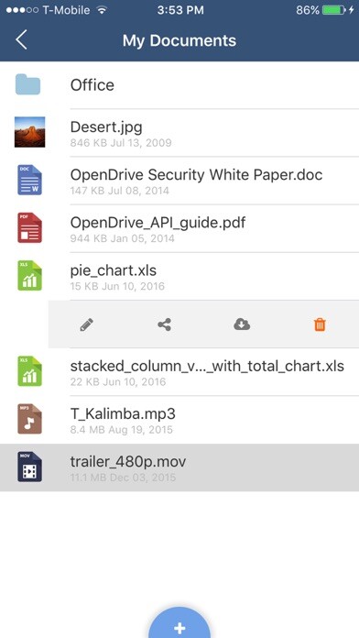This screenshot has height=638, width=359.
Task: Tap the DOC file icon
Action: pos(29,180)
